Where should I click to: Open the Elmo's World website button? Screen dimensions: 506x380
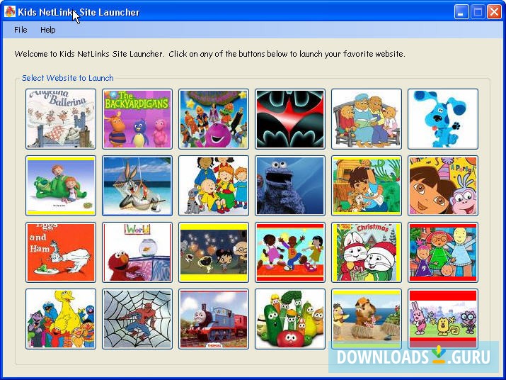(x=137, y=252)
